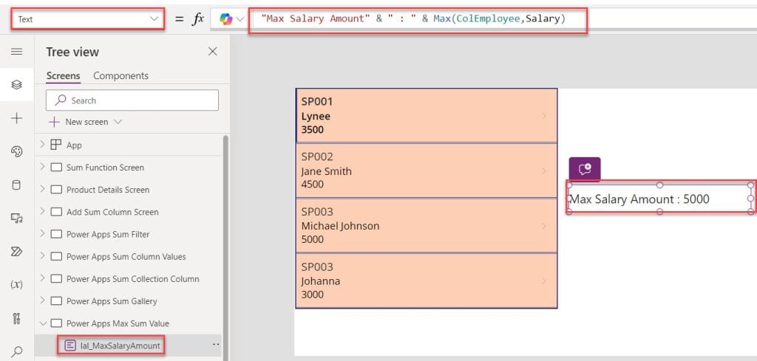Open the hamburger menu in left rail
Viewport: 757px width, 361px height.
(x=16, y=52)
